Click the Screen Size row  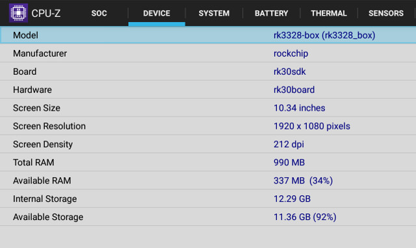pyautogui.click(x=208, y=107)
